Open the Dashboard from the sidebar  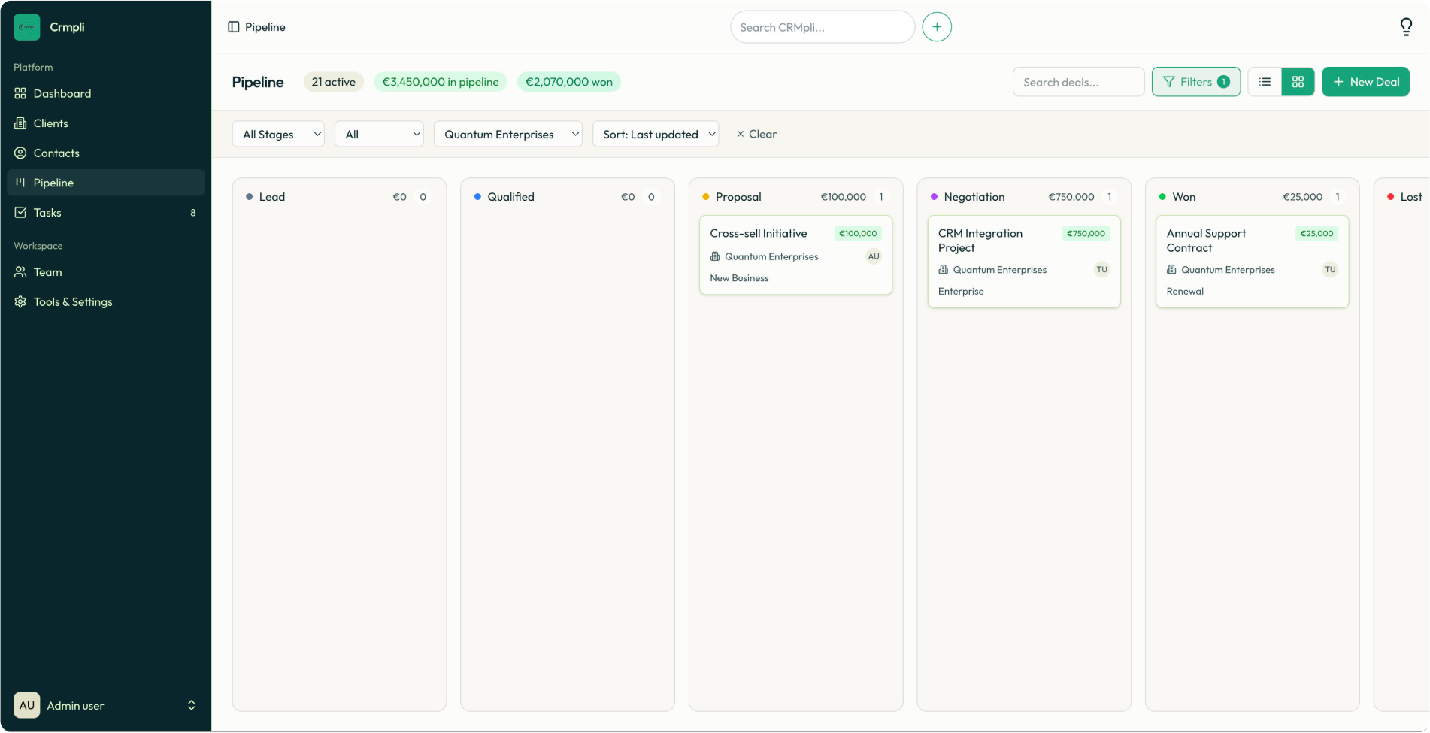point(61,93)
